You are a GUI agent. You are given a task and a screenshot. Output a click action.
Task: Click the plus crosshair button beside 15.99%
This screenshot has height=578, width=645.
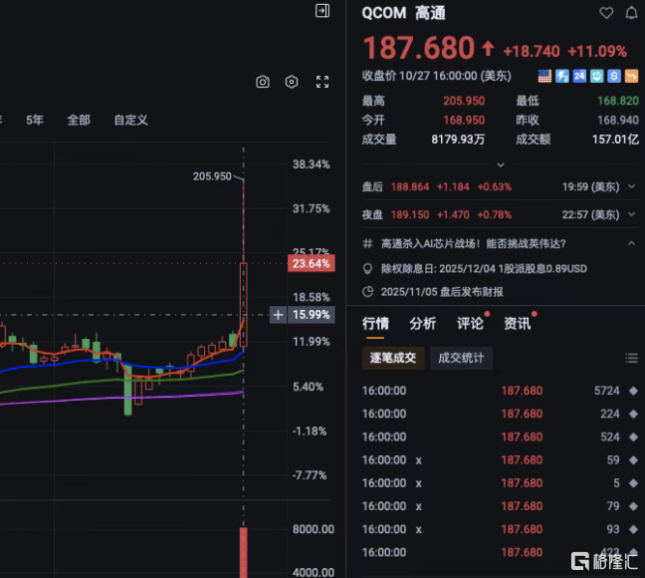[278, 315]
